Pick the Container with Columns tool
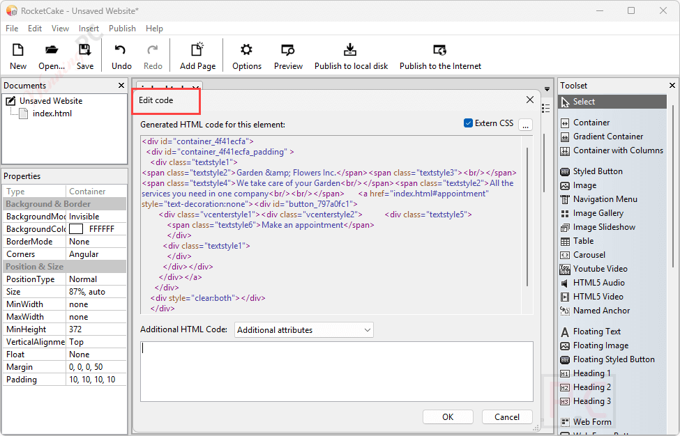 pyautogui.click(x=612, y=150)
